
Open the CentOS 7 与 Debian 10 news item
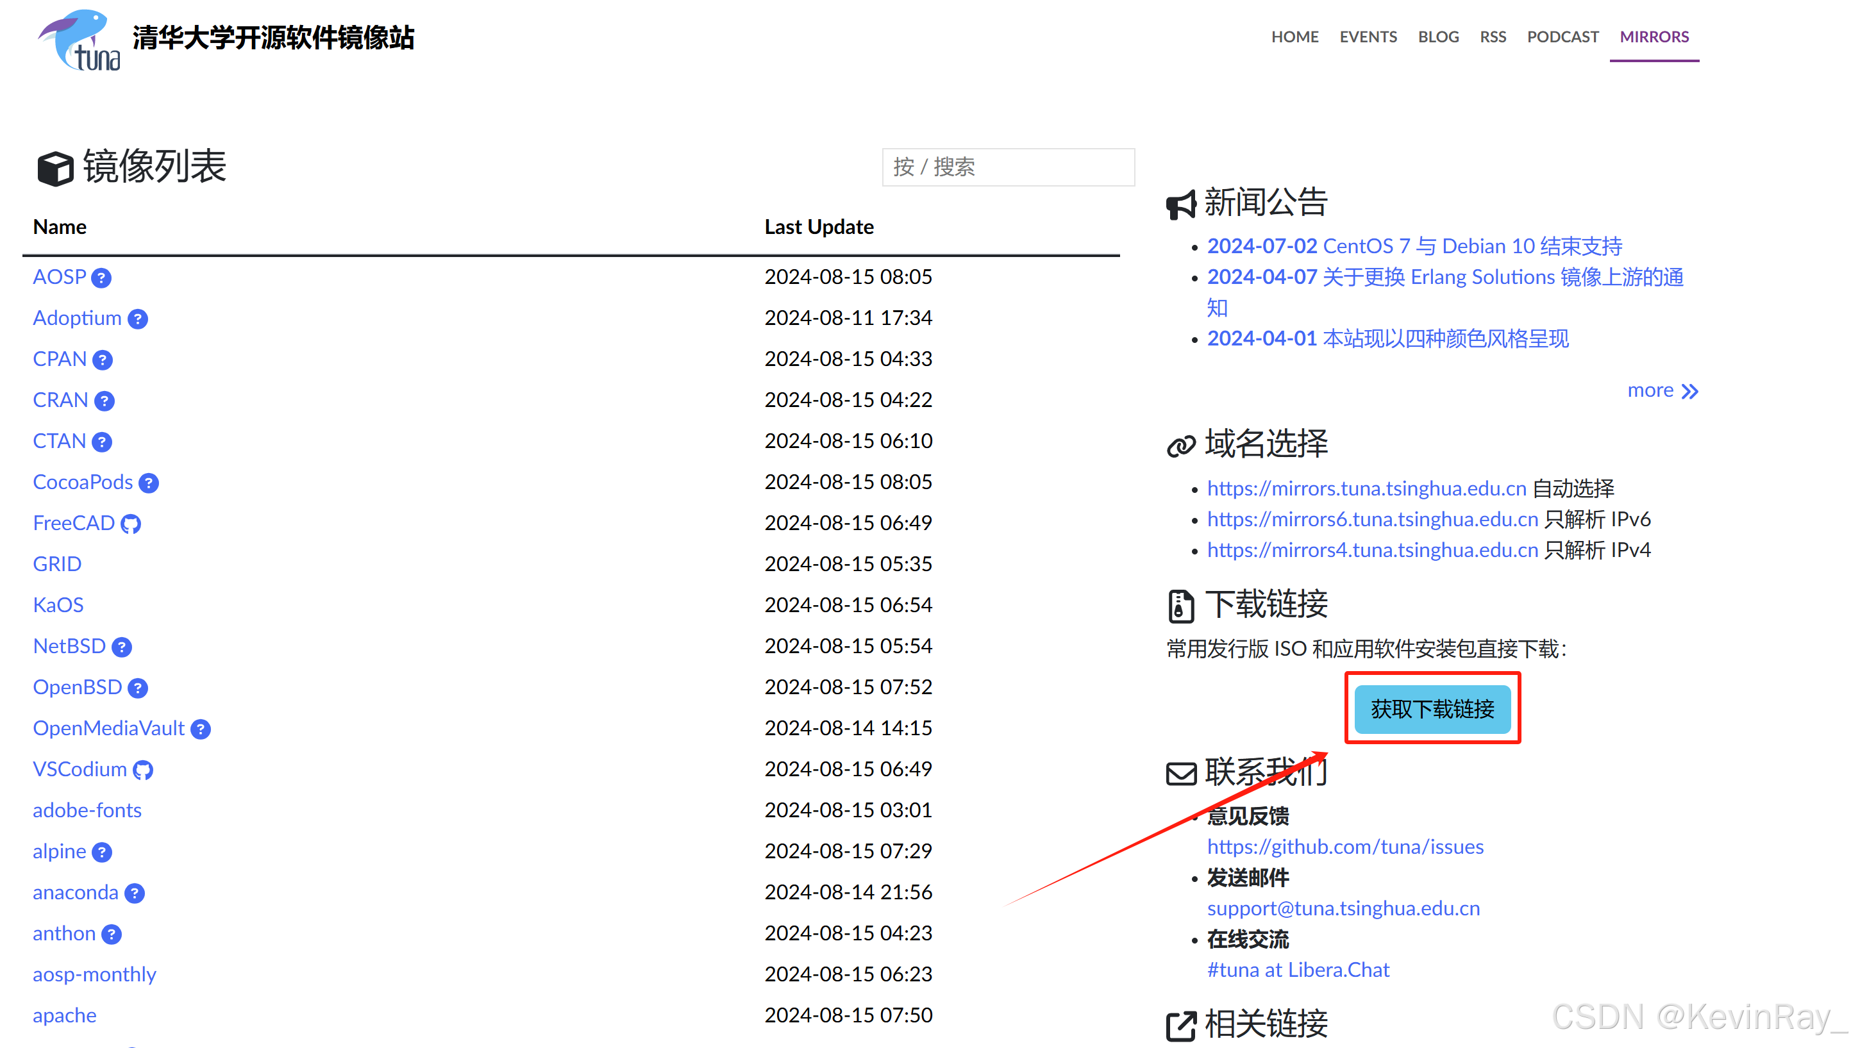pos(1415,246)
